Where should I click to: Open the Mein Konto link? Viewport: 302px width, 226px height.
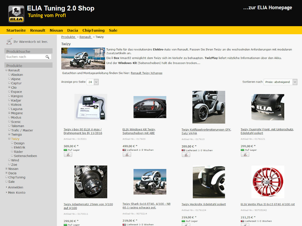click(17, 193)
